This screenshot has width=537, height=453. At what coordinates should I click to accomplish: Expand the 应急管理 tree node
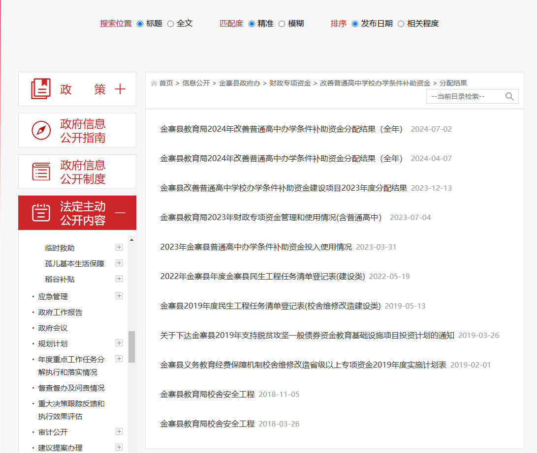point(119,296)
